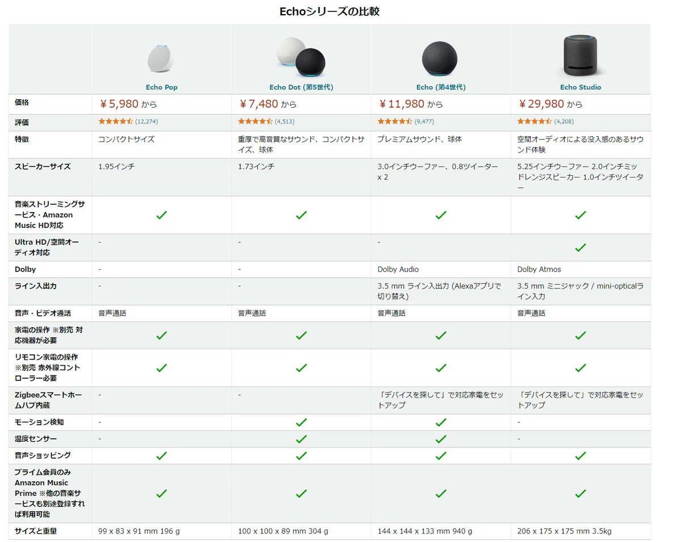Open the Echo (第4世代) product link
The image size is (680, 542).
point(441,87)
